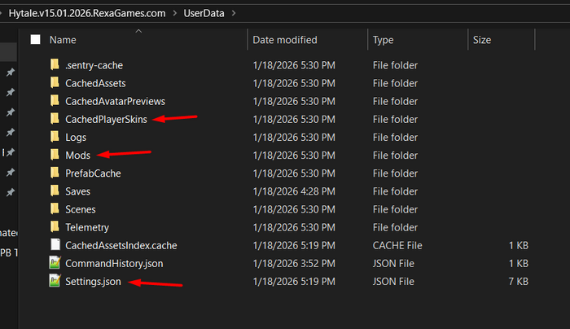The height and width of the screenshot is (329, 570).
Task: Click the Size column header
Action: pos(482,40)
